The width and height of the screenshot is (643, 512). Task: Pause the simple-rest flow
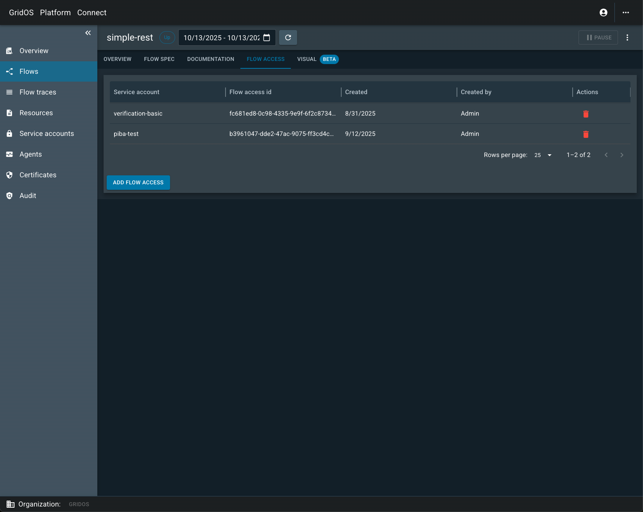pos(598,37)
